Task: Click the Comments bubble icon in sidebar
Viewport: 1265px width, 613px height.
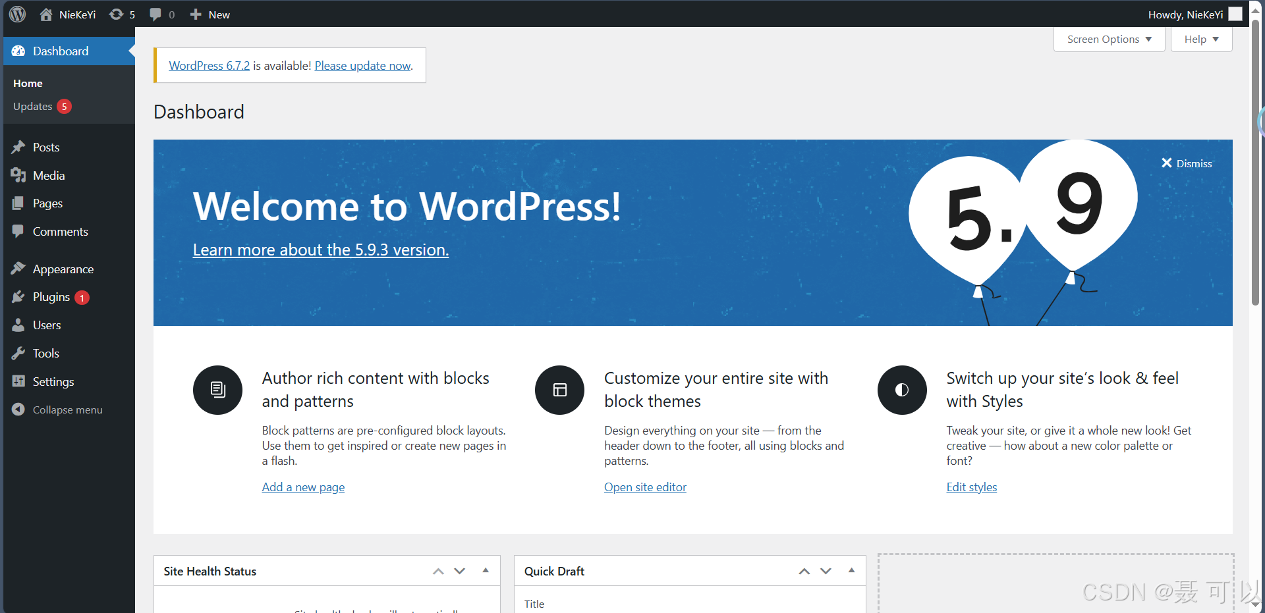Action: point(18,231)
